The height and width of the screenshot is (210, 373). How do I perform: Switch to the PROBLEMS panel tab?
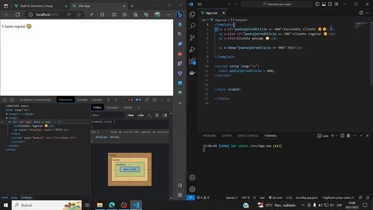(x=210, y=136)
